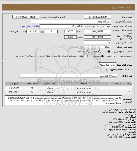137x151 pixels.
Task: Choose the متوسط purchase type radio
Action: [x=103, y=56]
